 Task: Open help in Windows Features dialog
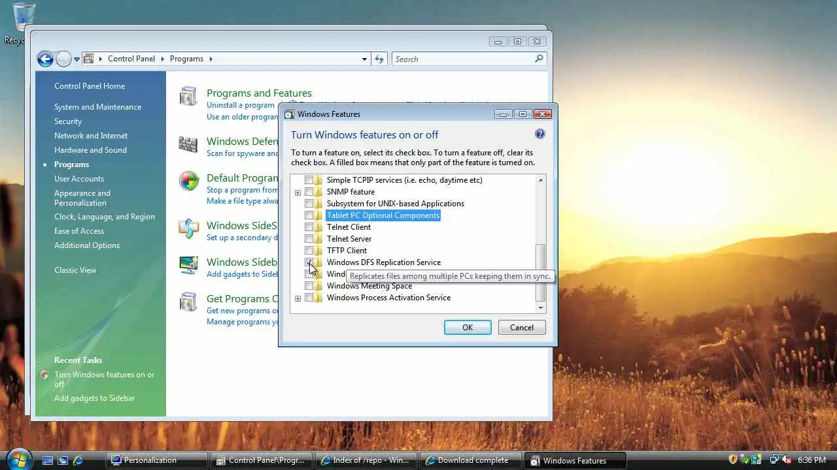pyautogui.click(x=539, y=134)
